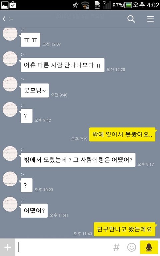This screenshot has width=160, height=256.
Task: Tap the 어땠어? message bubble
Action: point(34,211)
